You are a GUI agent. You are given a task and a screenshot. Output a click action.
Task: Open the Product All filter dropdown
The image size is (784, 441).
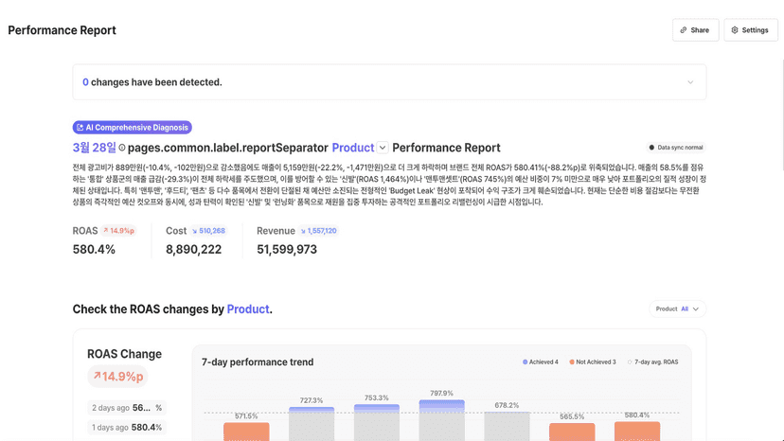[x=678, y=309]
